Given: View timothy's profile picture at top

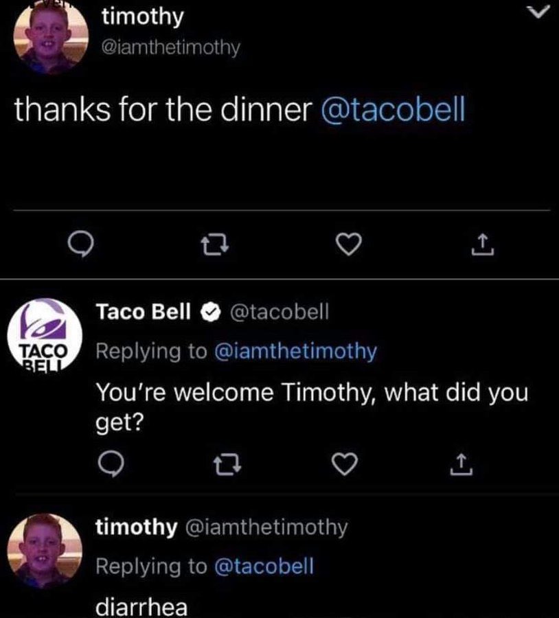Looking at the screenshot, I should pyautogui.click(x=51, y=39).
